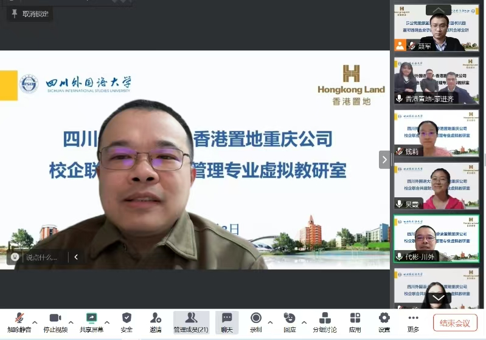This screenshot has width=486, height=340.
Task: Open the 更多 more options menu
Action: [413, 322]
